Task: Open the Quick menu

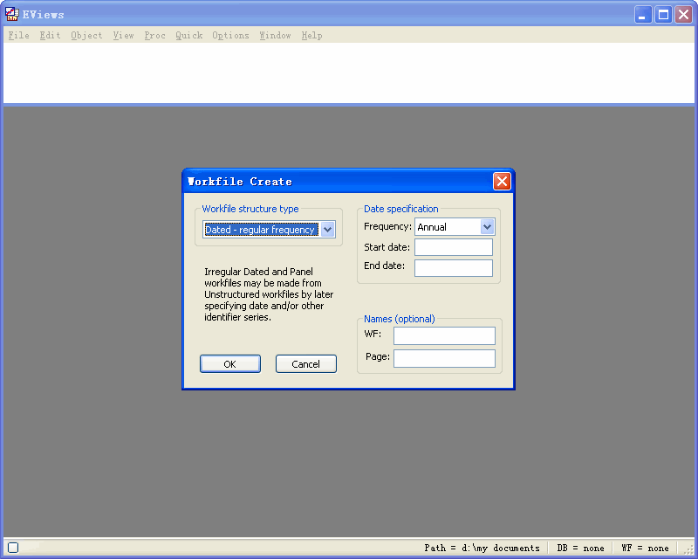Action: 188,35
